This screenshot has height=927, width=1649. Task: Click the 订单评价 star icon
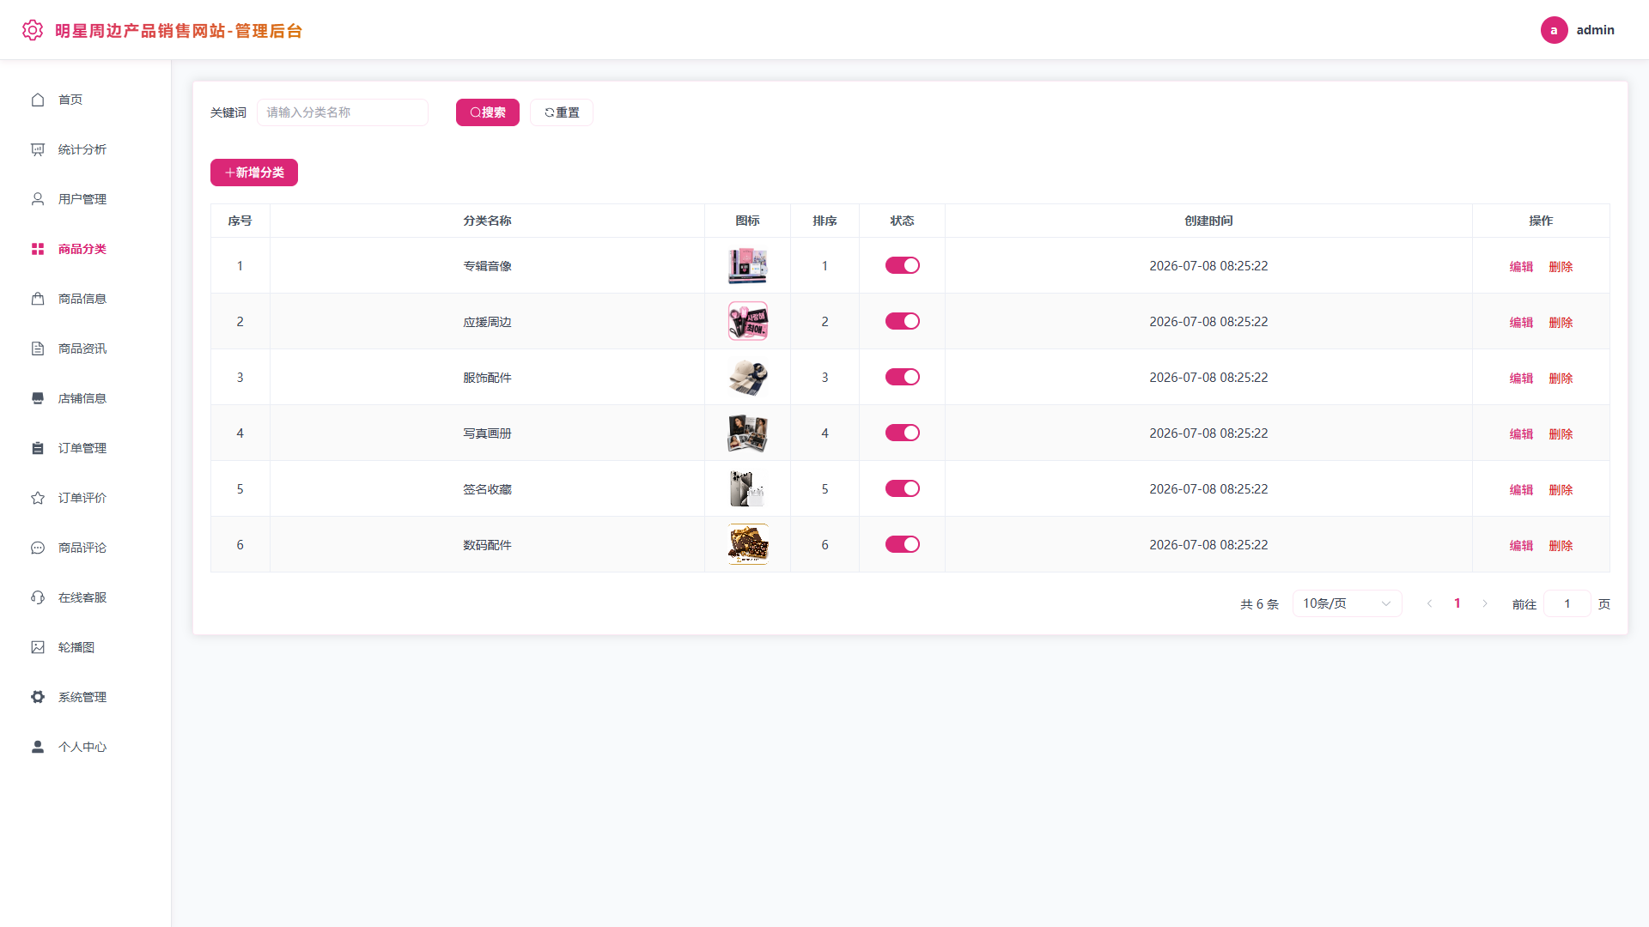point(38,498)
